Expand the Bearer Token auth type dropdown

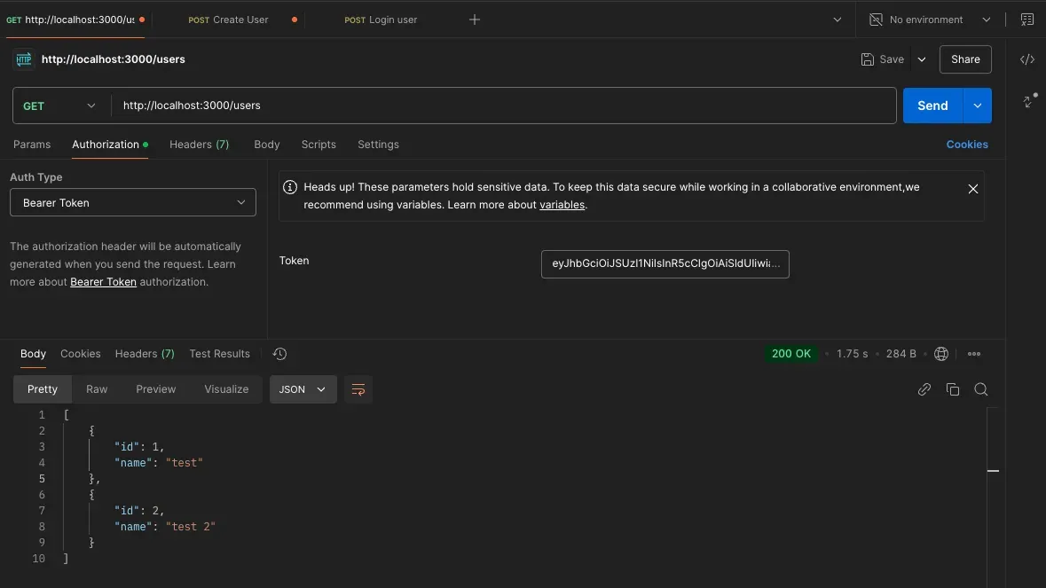[133, 202]
